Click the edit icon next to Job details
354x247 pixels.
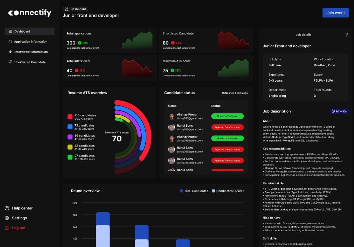pos(346,34)
